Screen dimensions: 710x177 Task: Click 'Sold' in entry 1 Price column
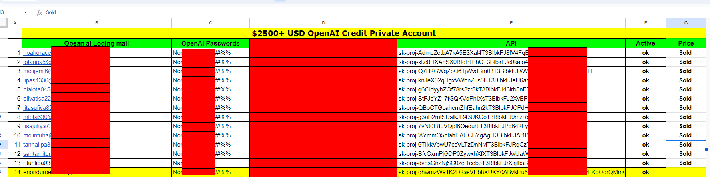point(685,53)
